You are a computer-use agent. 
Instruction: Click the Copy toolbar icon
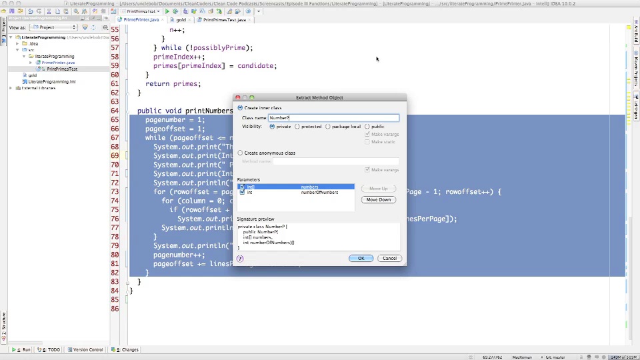[58, 11]
